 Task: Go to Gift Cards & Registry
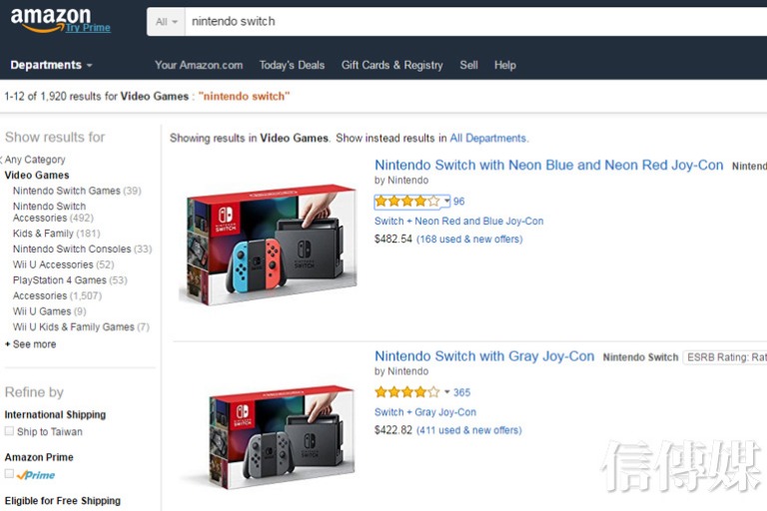[391, 65]
